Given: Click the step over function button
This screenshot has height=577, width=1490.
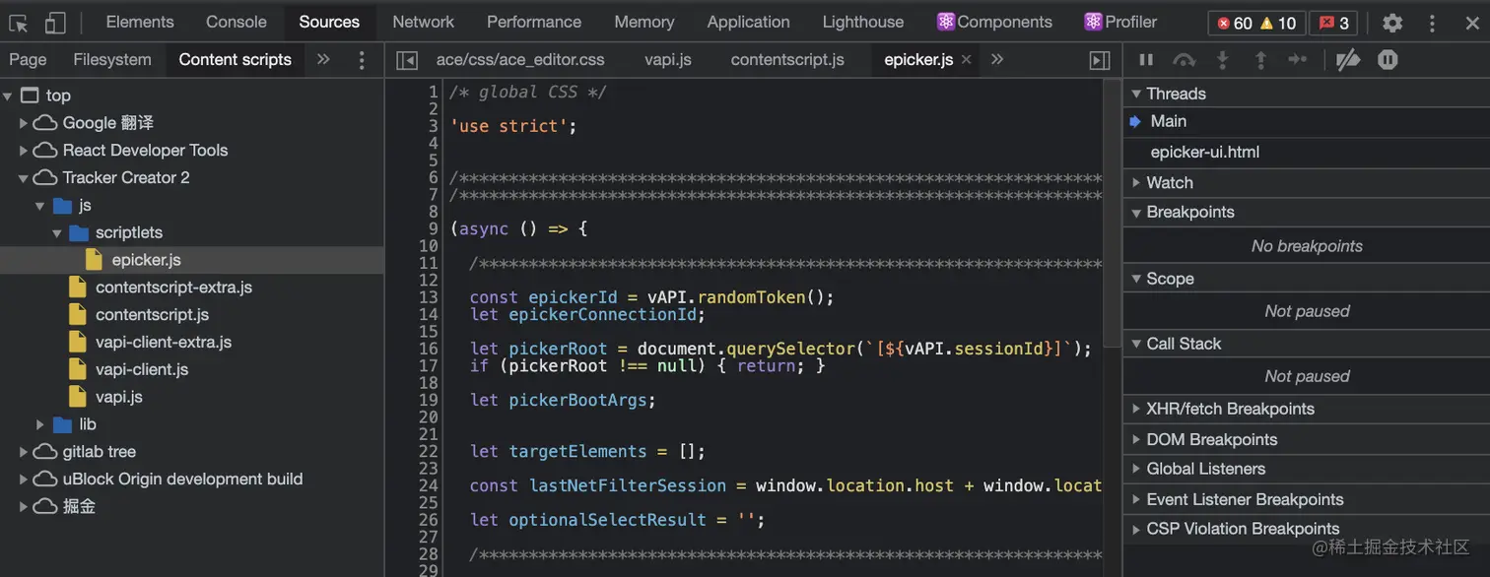Looking at the screenshot, I should [1185, 60].
